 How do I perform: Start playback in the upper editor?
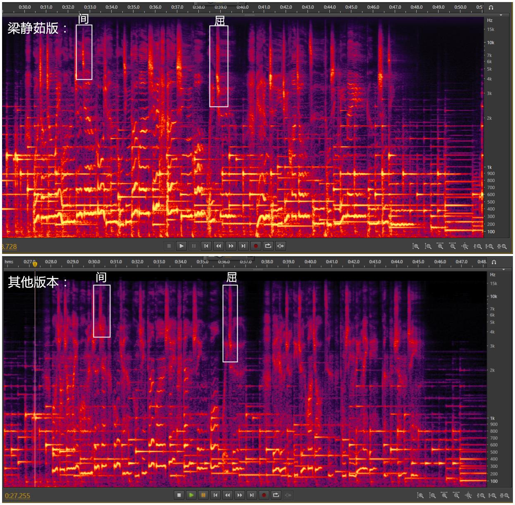181,246
